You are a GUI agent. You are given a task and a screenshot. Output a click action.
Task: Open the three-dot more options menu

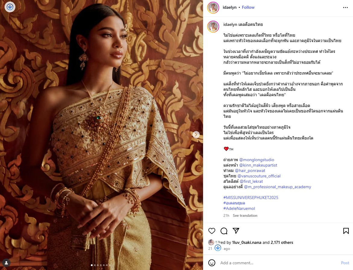click(345, 8)
